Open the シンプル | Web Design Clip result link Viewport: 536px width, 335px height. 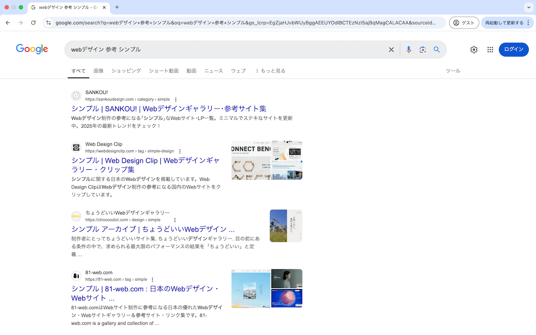click(146, 165)
